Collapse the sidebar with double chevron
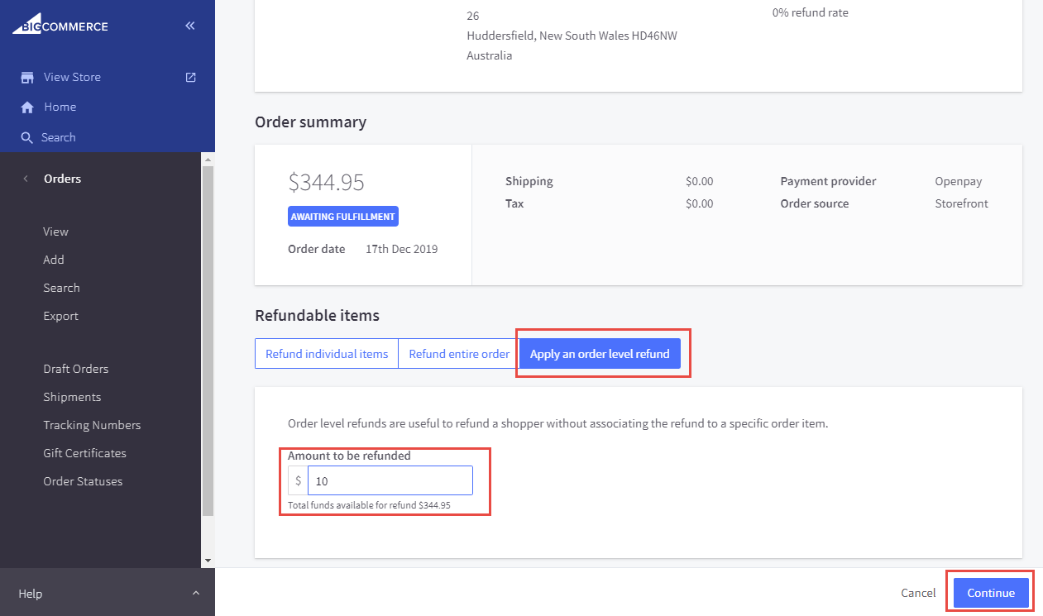Image resolution: width=1043 pixels, height=616 pixels. tap(190, 26)
